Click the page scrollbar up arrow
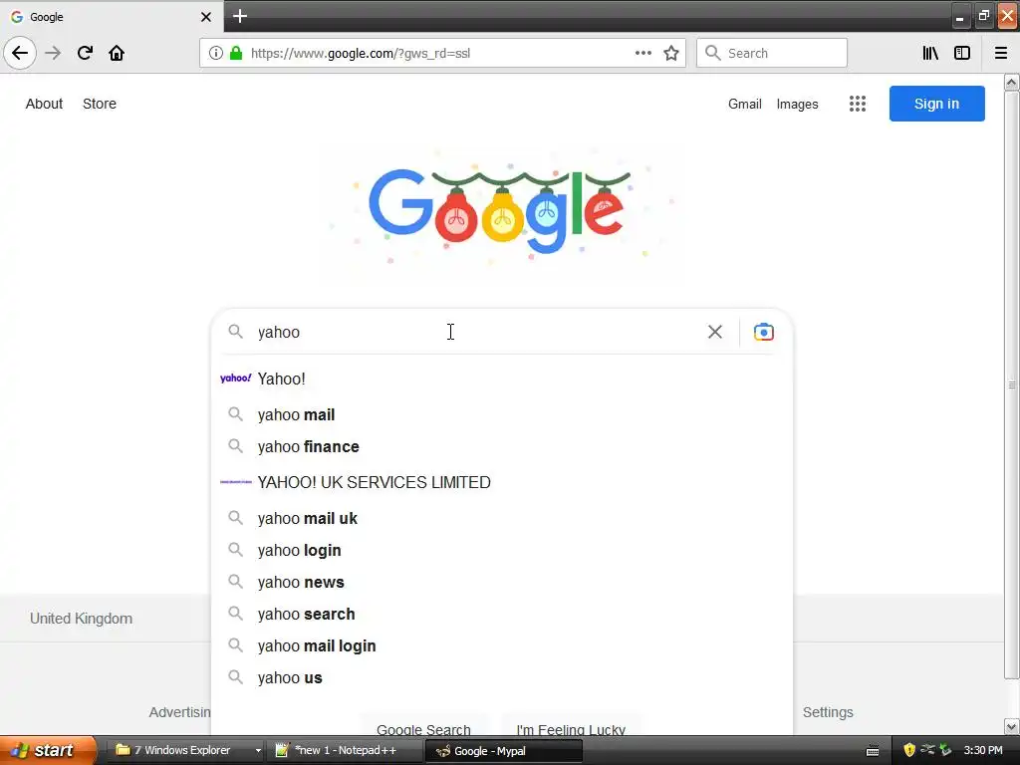The width and height of the screenshot is (1020, 765). click(1012, 83)
